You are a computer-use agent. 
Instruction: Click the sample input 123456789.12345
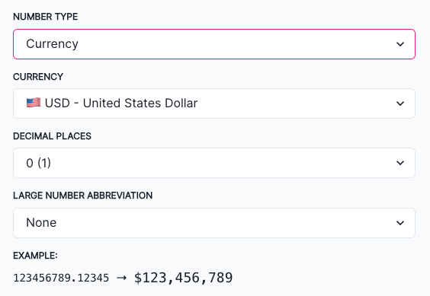61,278
